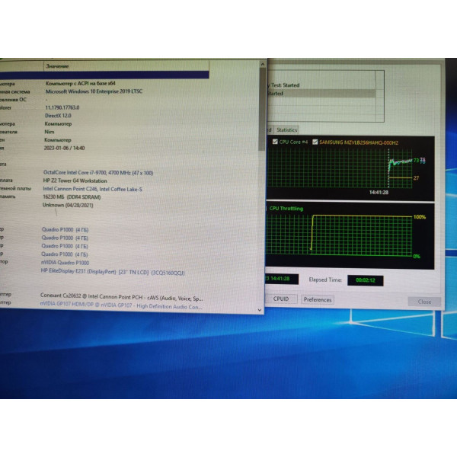Select the Unknown (04/28/2021) row
Viewport: 457px width, 457px height.
tap(68, 205)
